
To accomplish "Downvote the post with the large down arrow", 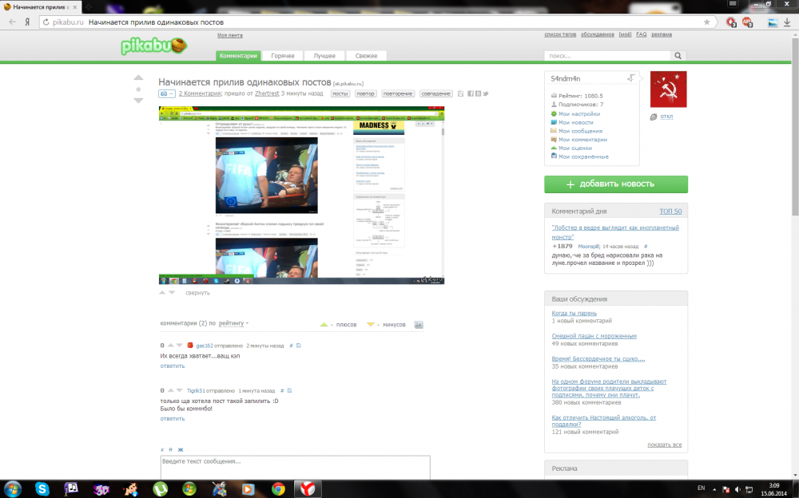I will click(x=138, y=101).
